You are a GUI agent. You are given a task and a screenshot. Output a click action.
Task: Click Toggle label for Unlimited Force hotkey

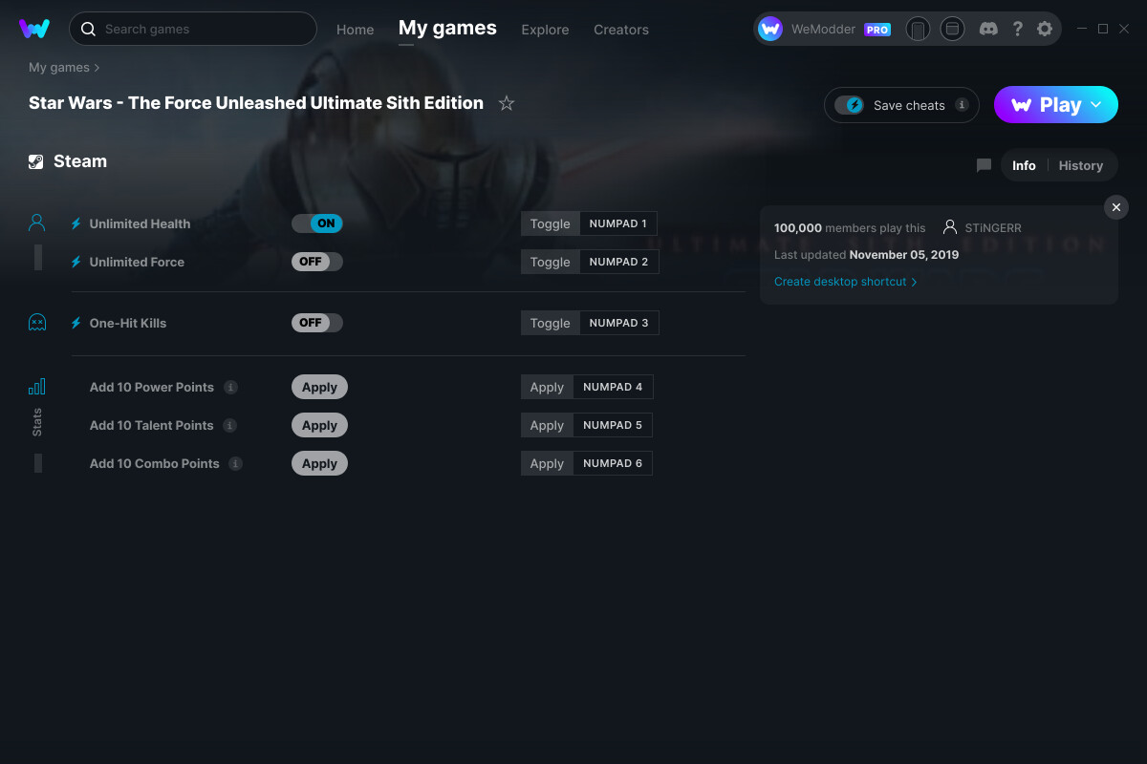coord(550,262)
